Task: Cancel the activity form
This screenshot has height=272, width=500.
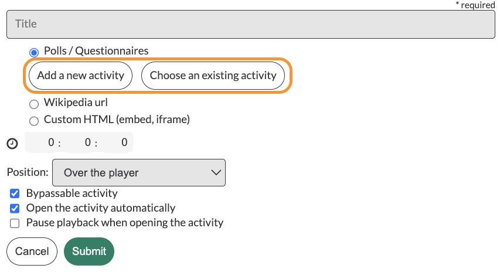Action: [32, 251]
